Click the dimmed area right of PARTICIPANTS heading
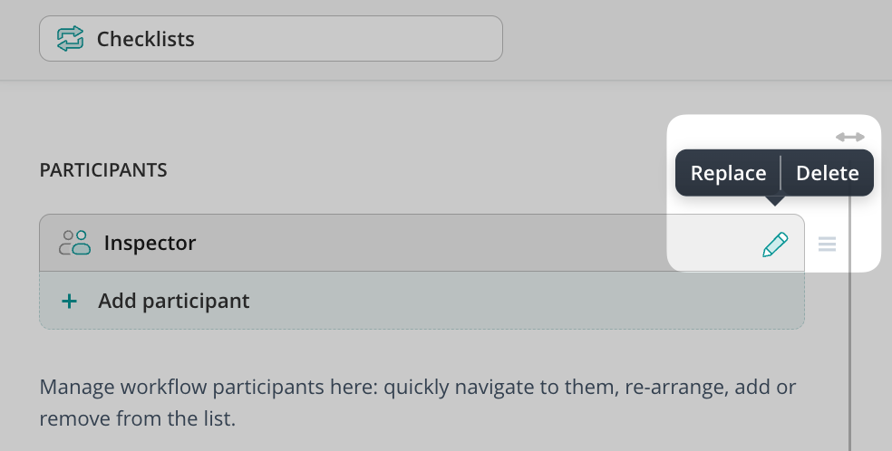This screenshot has height=451, width=892. (x=408, y=169)
